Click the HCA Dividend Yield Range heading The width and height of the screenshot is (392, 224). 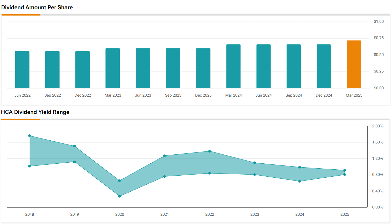point(35,112)
